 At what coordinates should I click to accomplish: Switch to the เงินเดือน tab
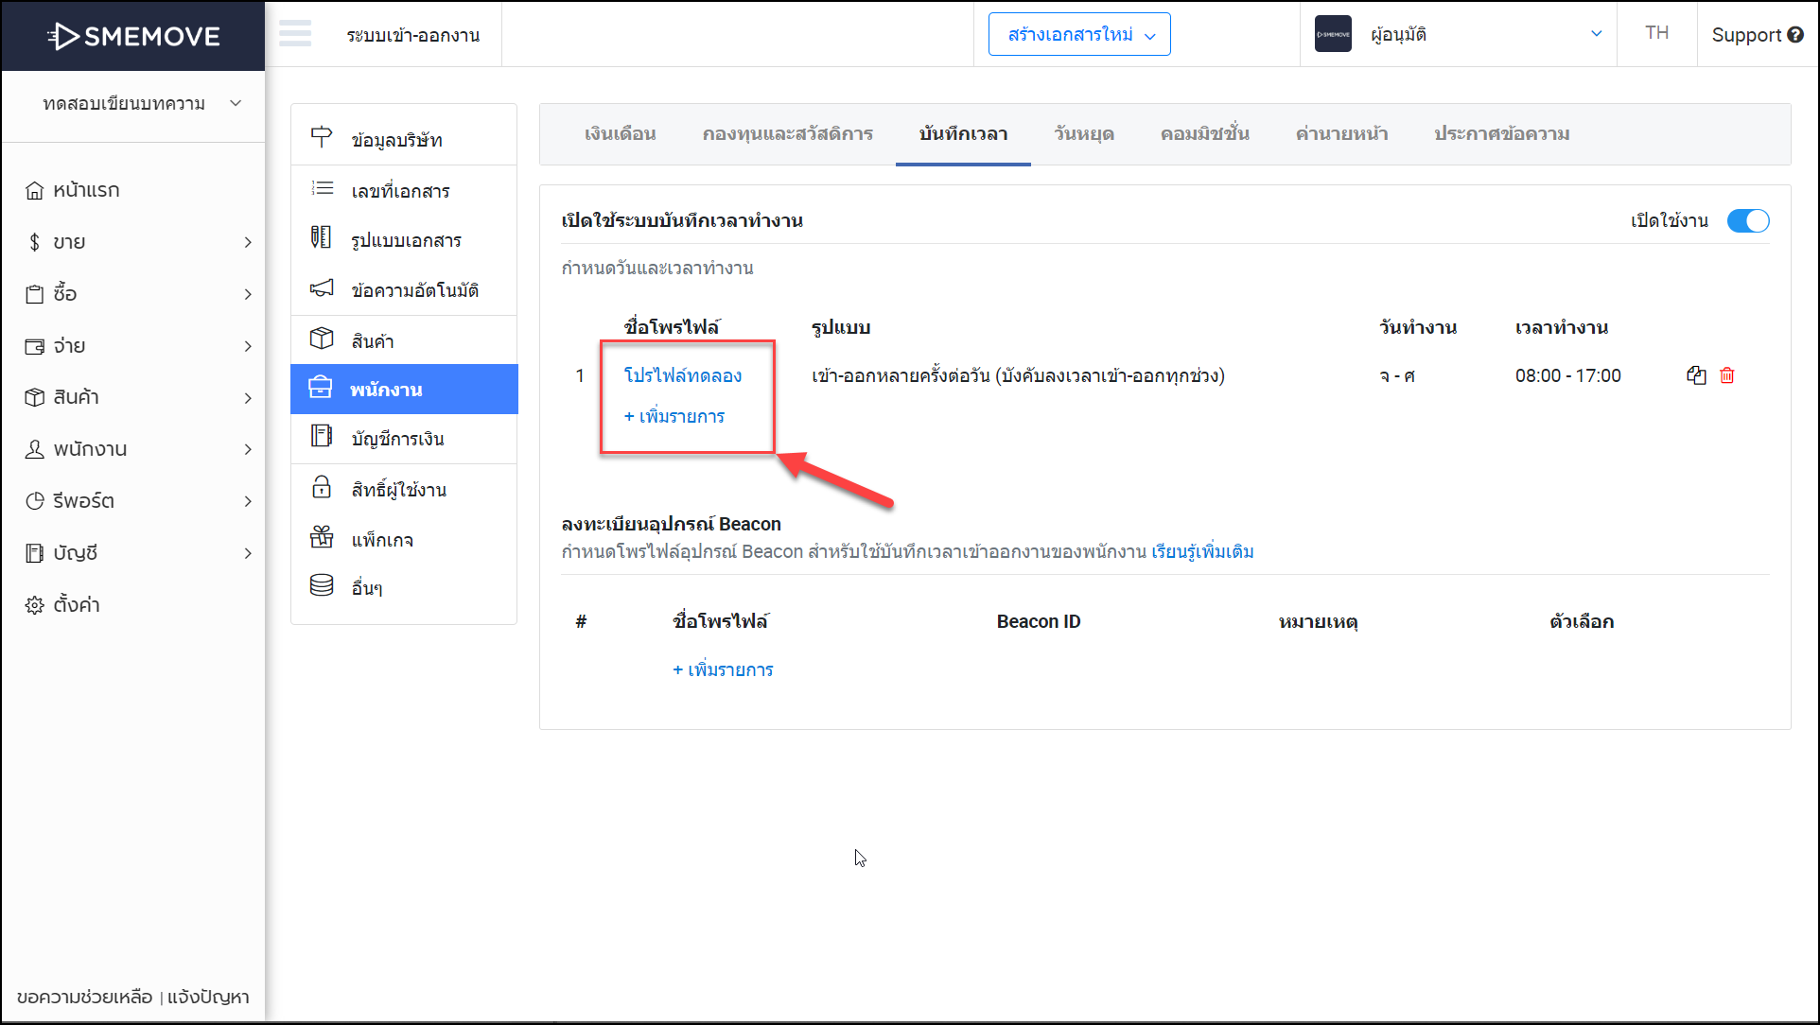point(621,134)
